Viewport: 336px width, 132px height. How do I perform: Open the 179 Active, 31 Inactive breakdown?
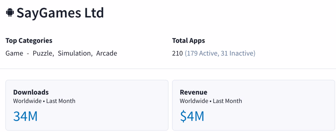220,53
